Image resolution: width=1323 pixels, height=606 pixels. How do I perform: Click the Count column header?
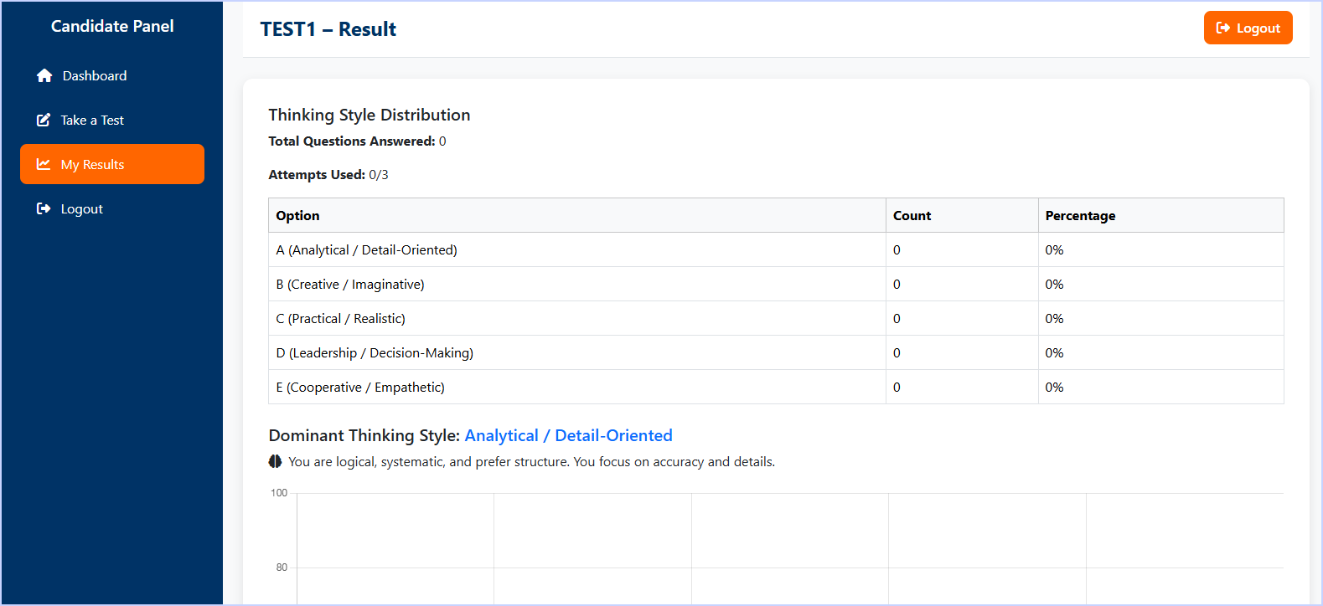912,216
